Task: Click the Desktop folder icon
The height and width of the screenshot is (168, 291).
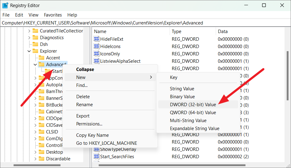Action: coord(41,152)
